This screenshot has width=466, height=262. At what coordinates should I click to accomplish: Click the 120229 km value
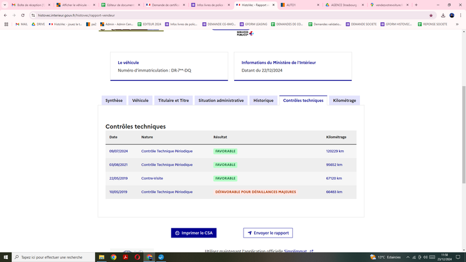pos(335,151)
